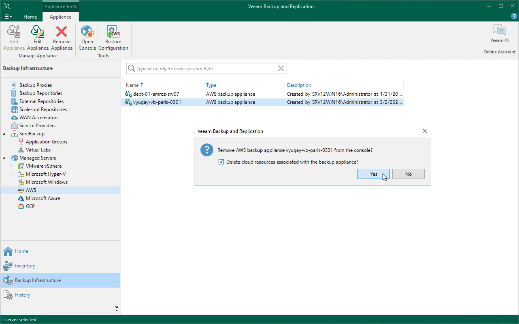Screen dimensions: 519x324
Task: Sort by the Name column header
Action: [132, 85]
